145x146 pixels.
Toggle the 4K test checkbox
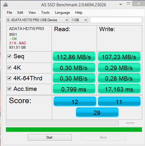[x=9, y=68]
